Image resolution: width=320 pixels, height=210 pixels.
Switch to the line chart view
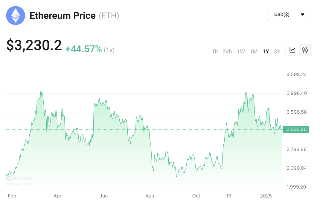[x=292, y=50]
